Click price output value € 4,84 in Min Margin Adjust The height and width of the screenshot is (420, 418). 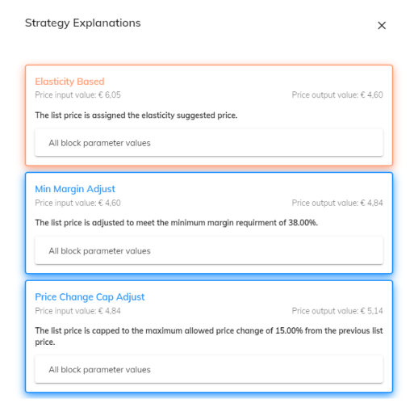tap(337, 203)
